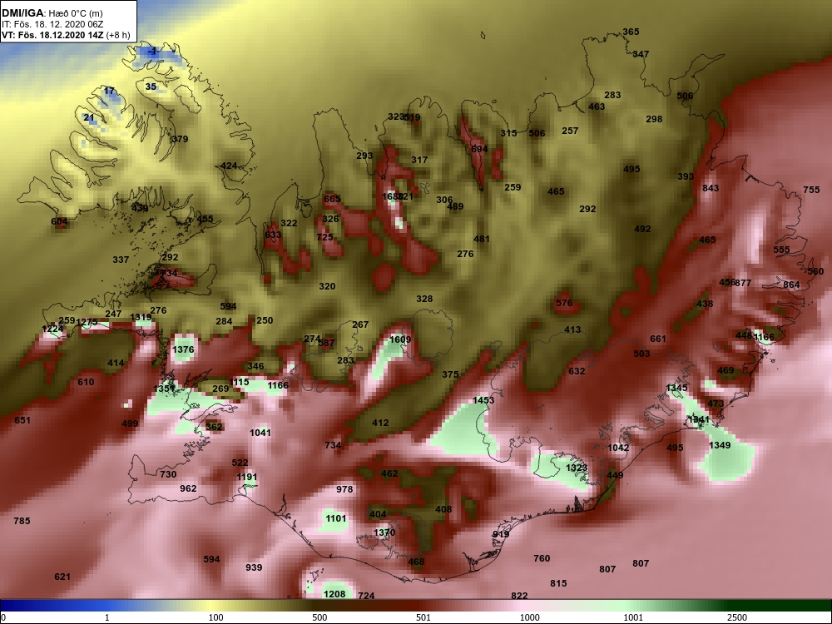
Task: Click the map value '843' in the east
Action: 711,188
